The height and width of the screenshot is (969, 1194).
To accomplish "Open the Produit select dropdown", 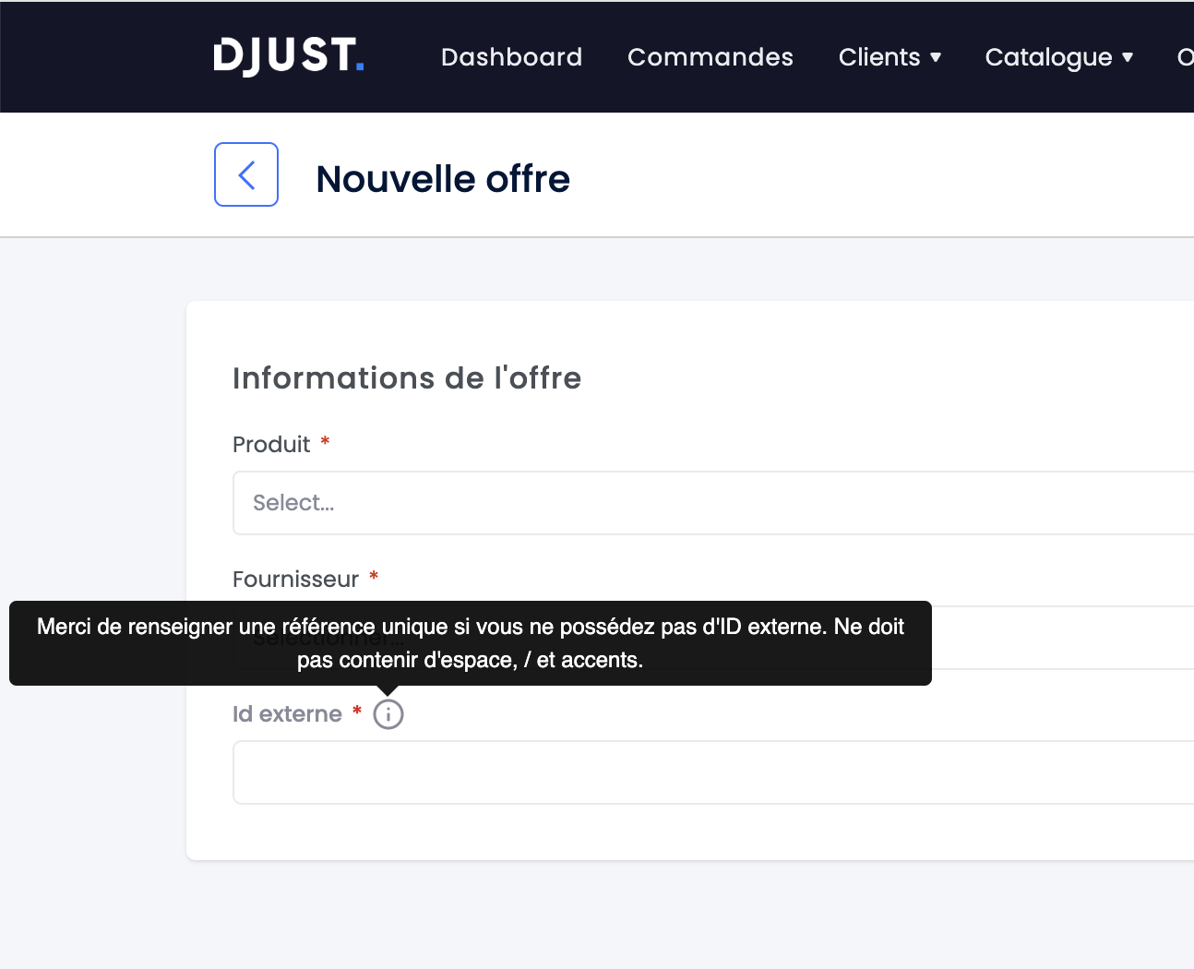I will click(713, 503).
